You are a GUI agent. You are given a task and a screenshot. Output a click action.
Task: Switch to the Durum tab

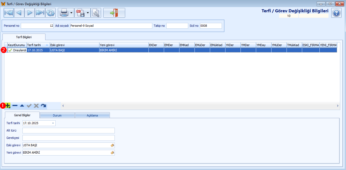coord(57,115)
